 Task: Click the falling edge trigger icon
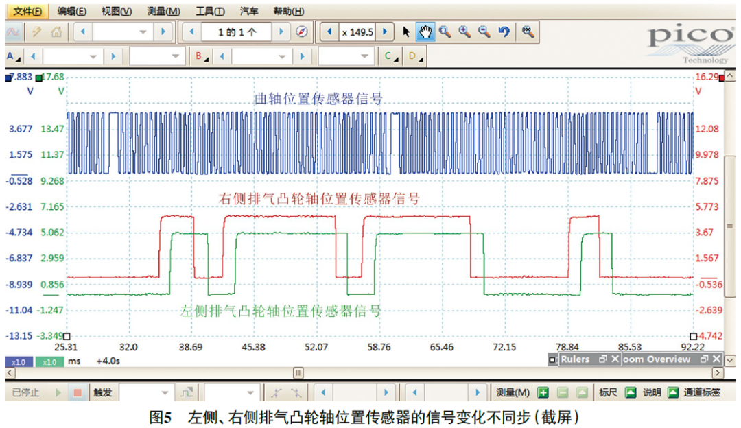[x=296, y=392]
